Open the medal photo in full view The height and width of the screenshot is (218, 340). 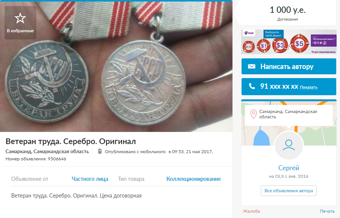click(x=116, y=66)
